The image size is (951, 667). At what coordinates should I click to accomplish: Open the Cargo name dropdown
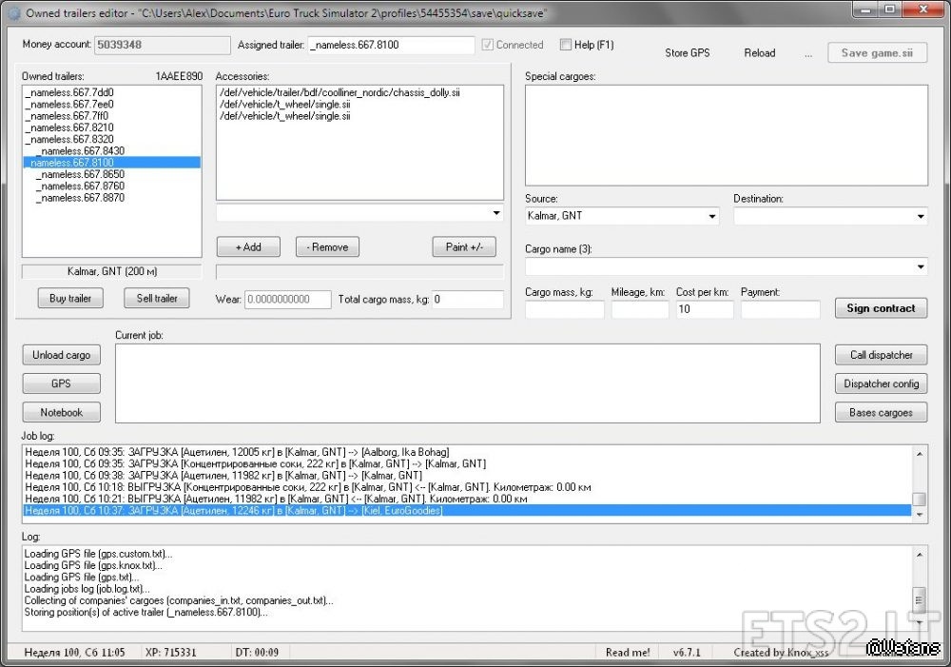point(920,267)
